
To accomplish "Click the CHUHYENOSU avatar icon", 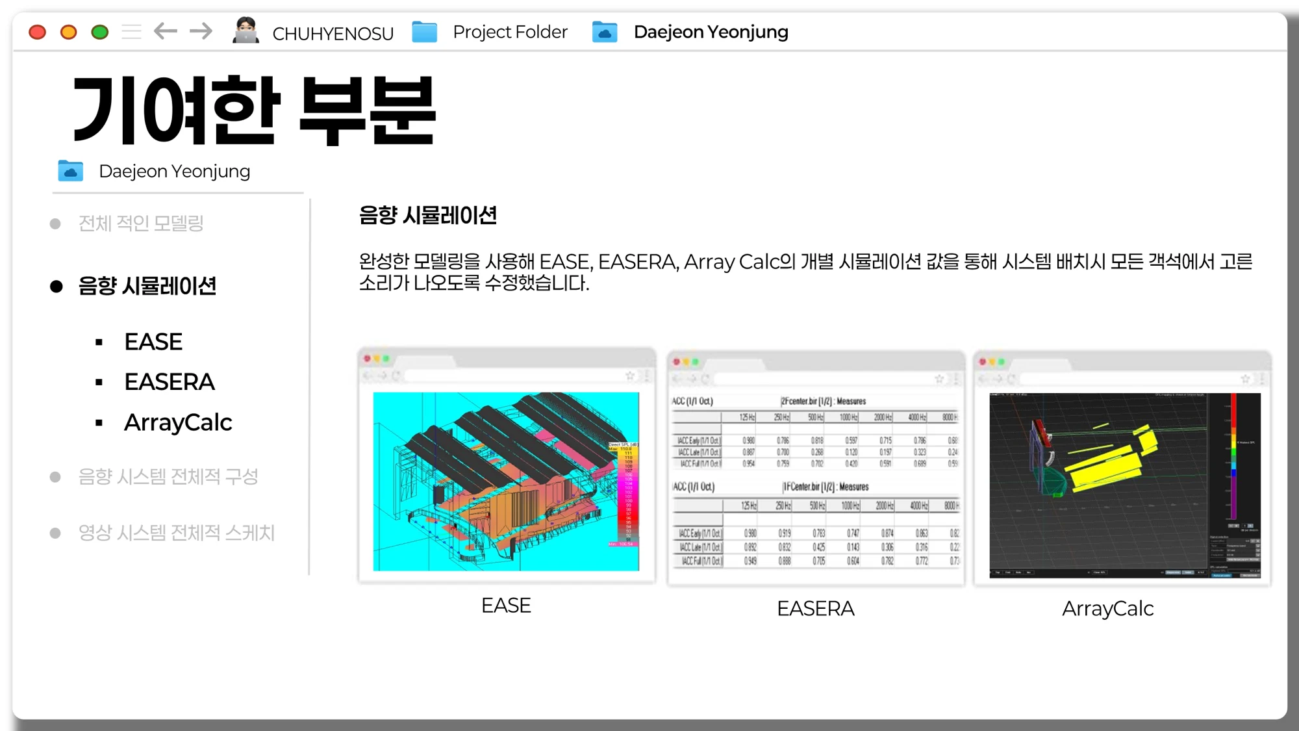I will click(246, 31).
